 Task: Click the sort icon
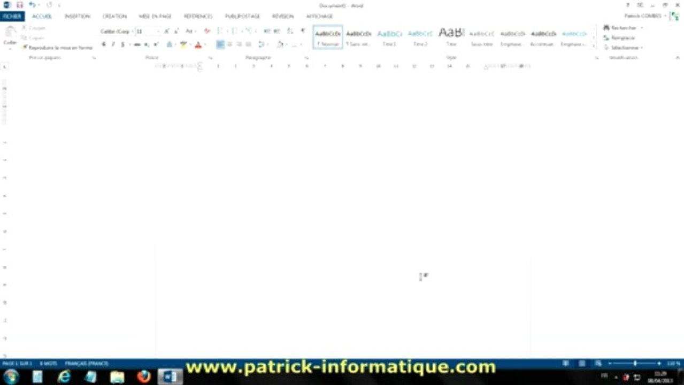click(290, 32)
